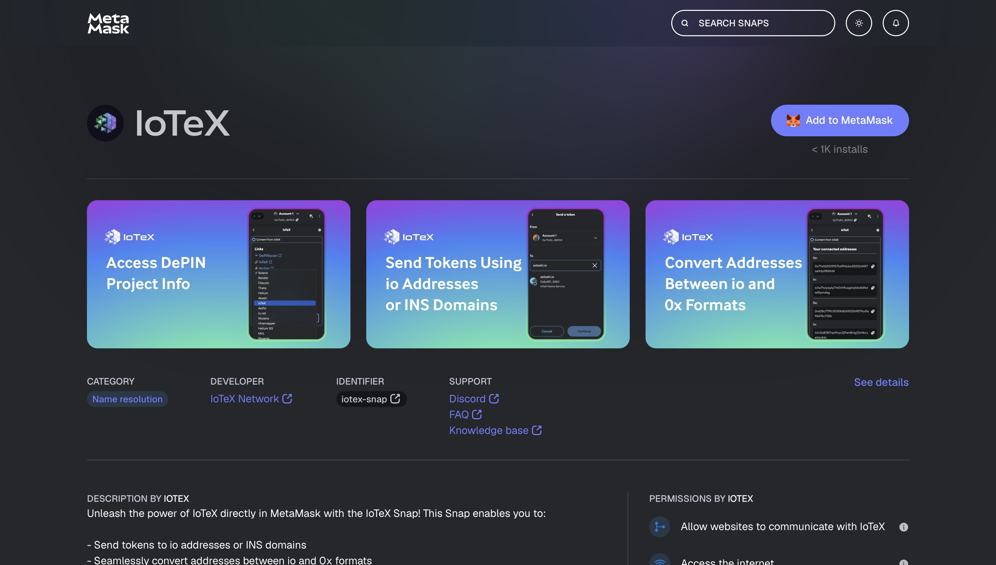The width and height of the screenshot is (996, 565).
Task: Open the Discord support link
Action: click(x=474, y=398)
